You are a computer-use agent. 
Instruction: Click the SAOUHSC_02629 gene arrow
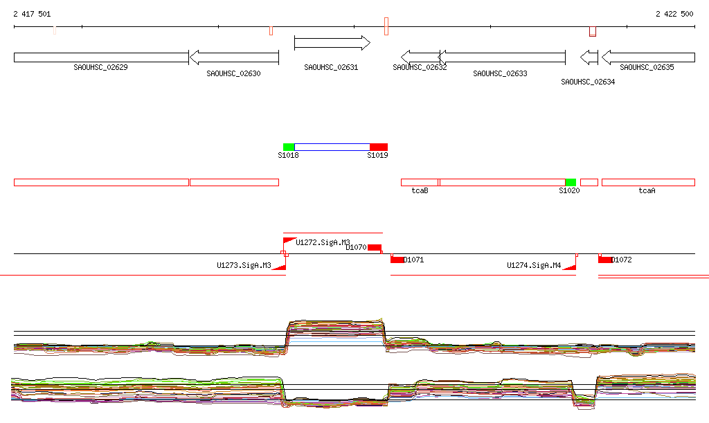click(101, 57)
